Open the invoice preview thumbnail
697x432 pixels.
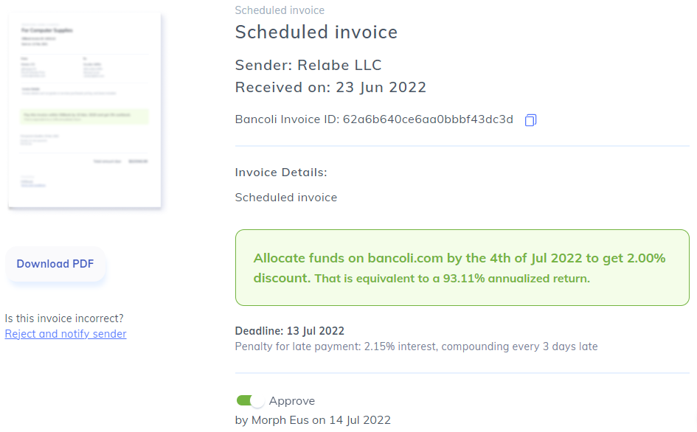(x=84, y=111)
